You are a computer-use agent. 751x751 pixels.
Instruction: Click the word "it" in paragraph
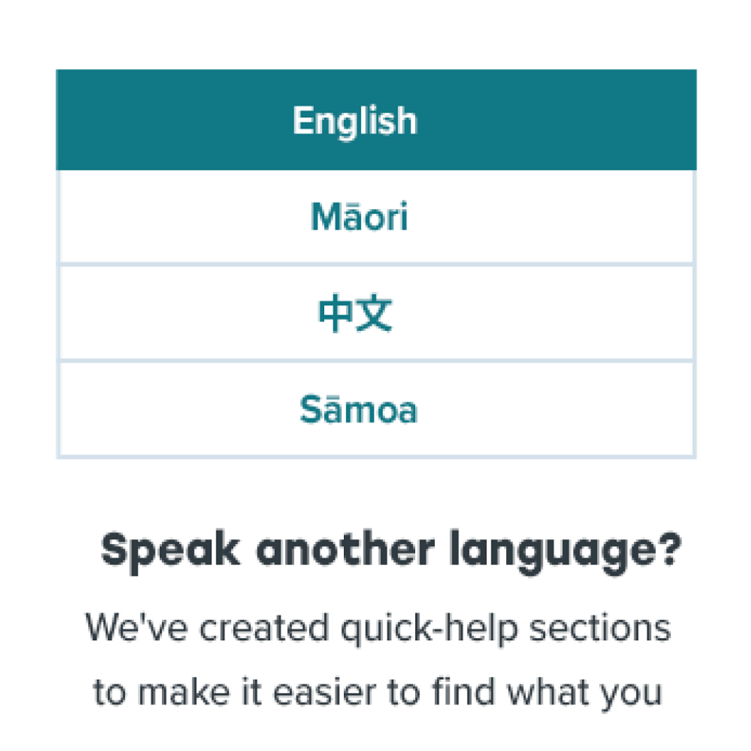click(x=252, y=692)
